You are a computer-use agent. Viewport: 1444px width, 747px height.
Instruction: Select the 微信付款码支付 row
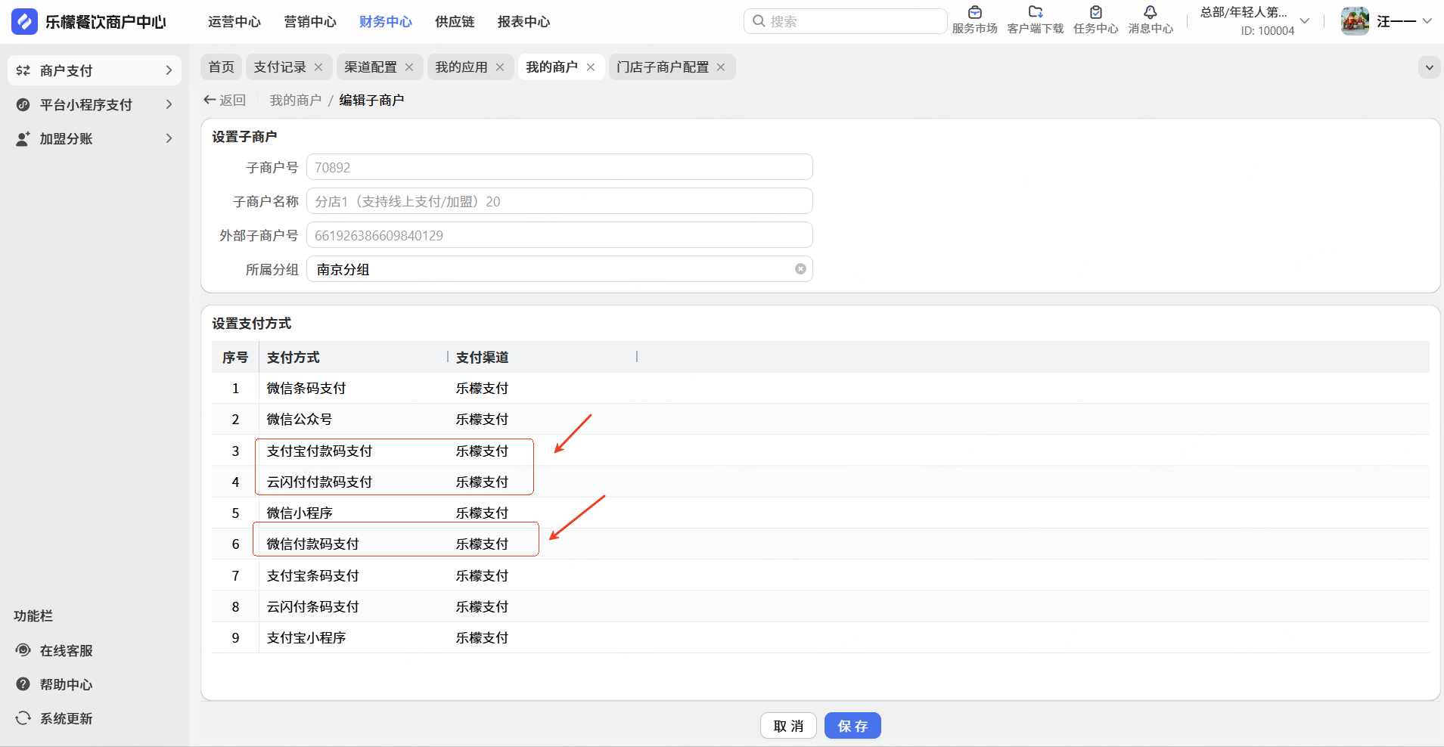[x=821, y=544]
